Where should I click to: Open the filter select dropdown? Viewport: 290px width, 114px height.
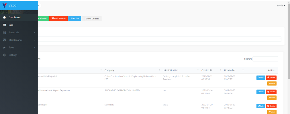tap(160, 39)
